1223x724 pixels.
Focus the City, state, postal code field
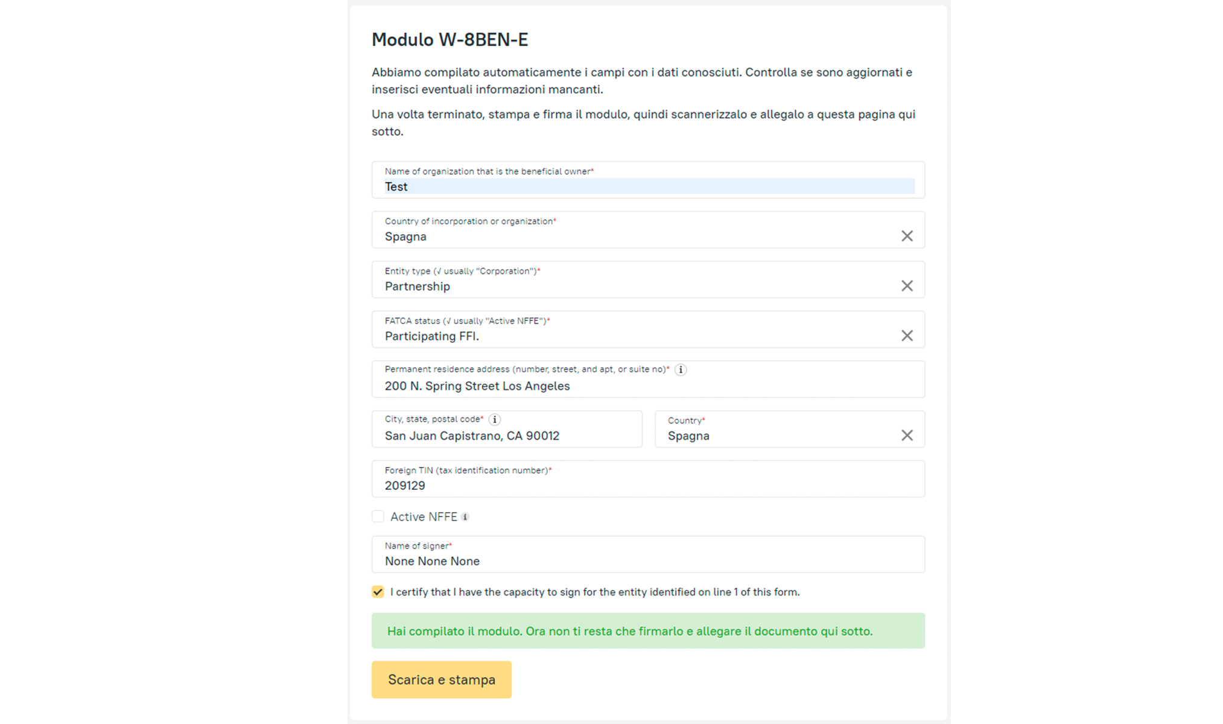pyautogui.click(x=506, y=436)
